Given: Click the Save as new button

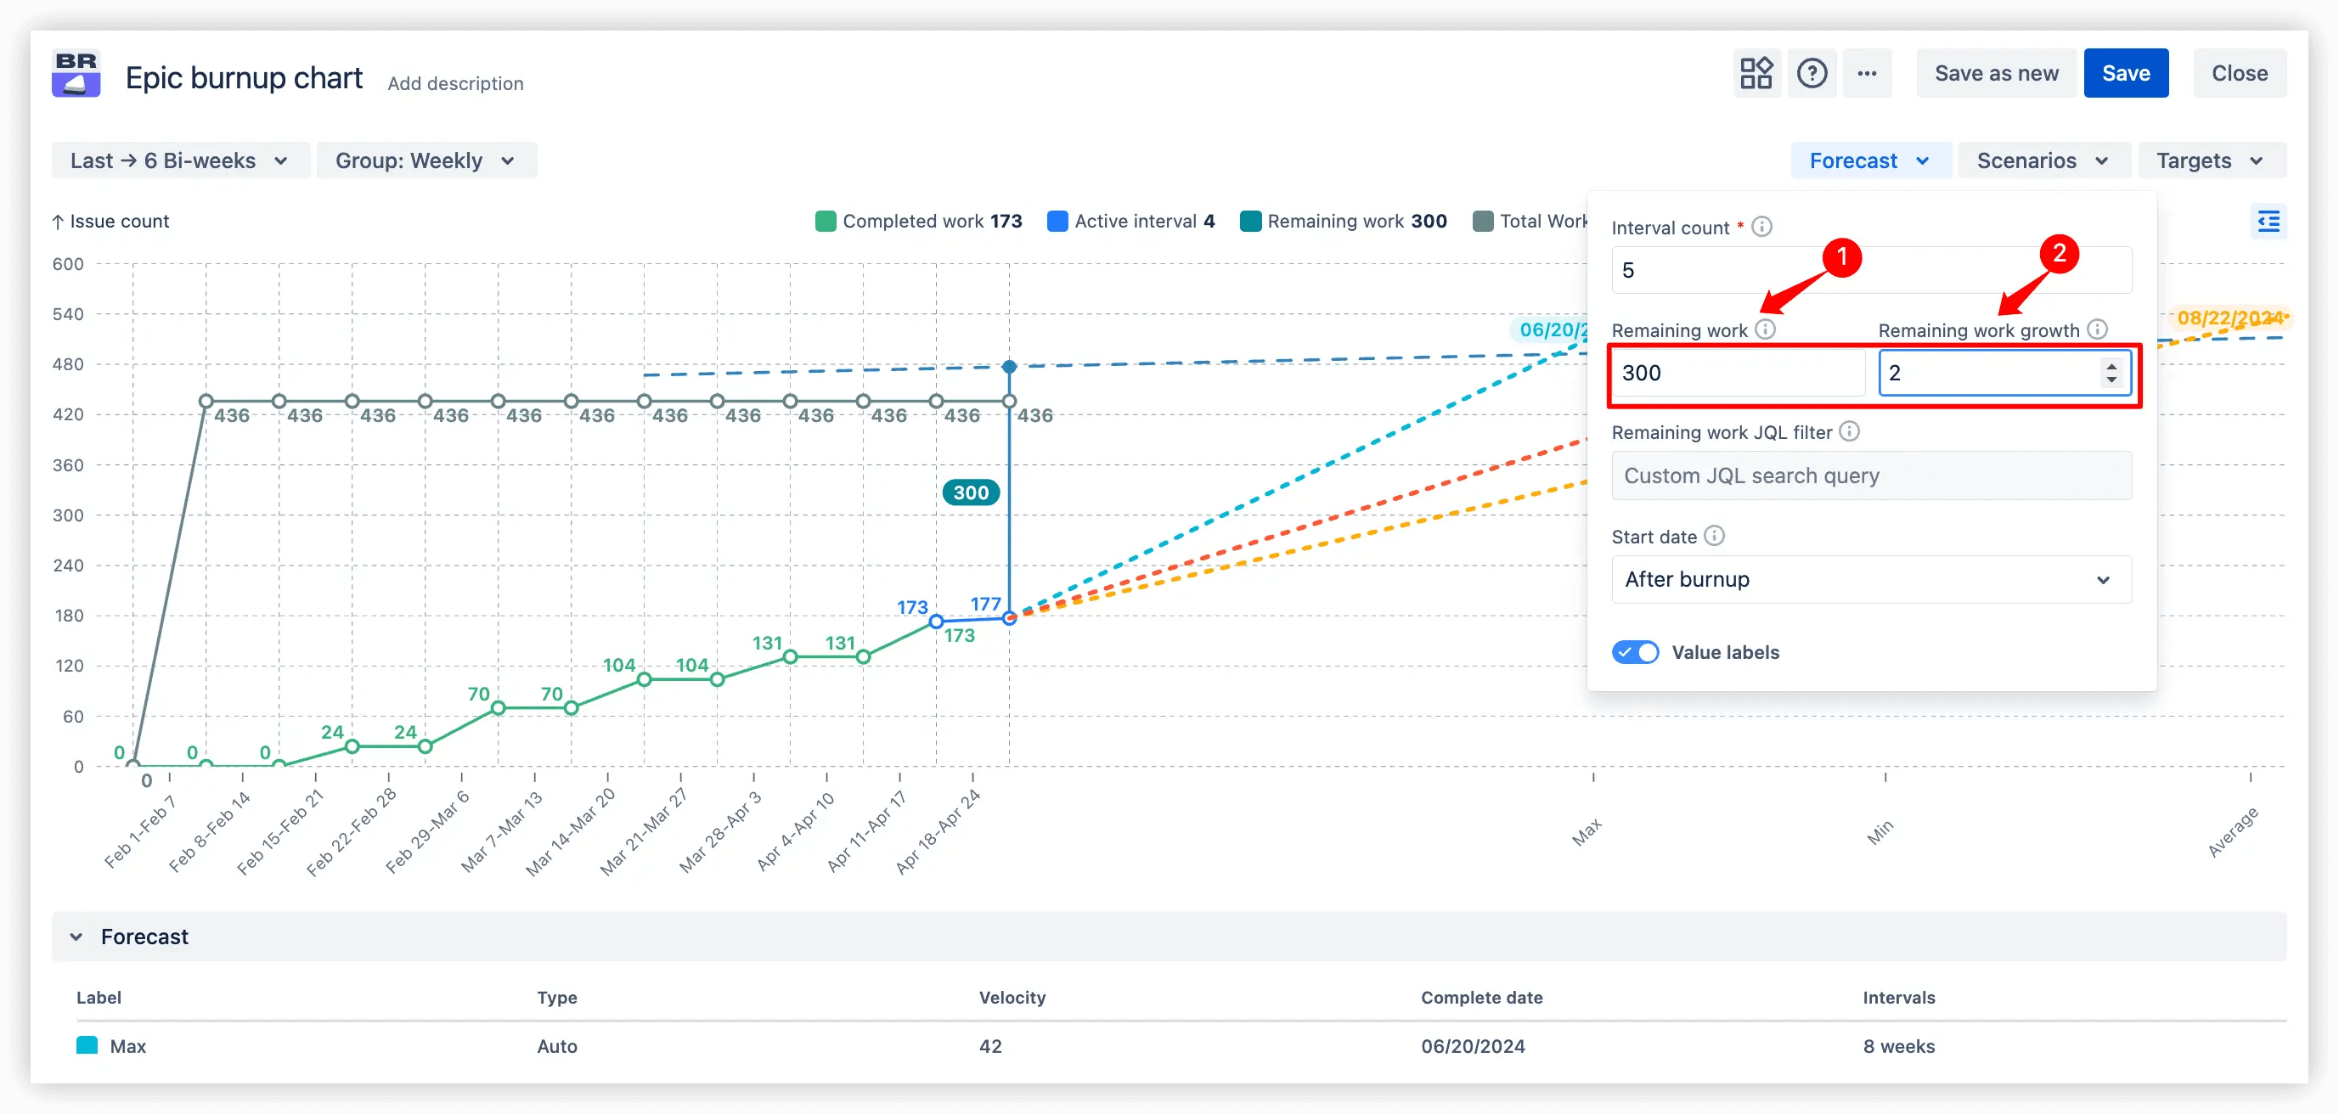Looking at the screenshot, I should click(1996, 74).
